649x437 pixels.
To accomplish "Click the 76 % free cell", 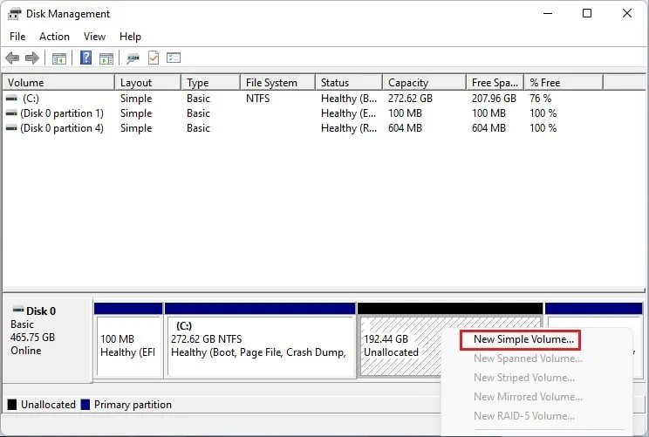I will [540, 99].
